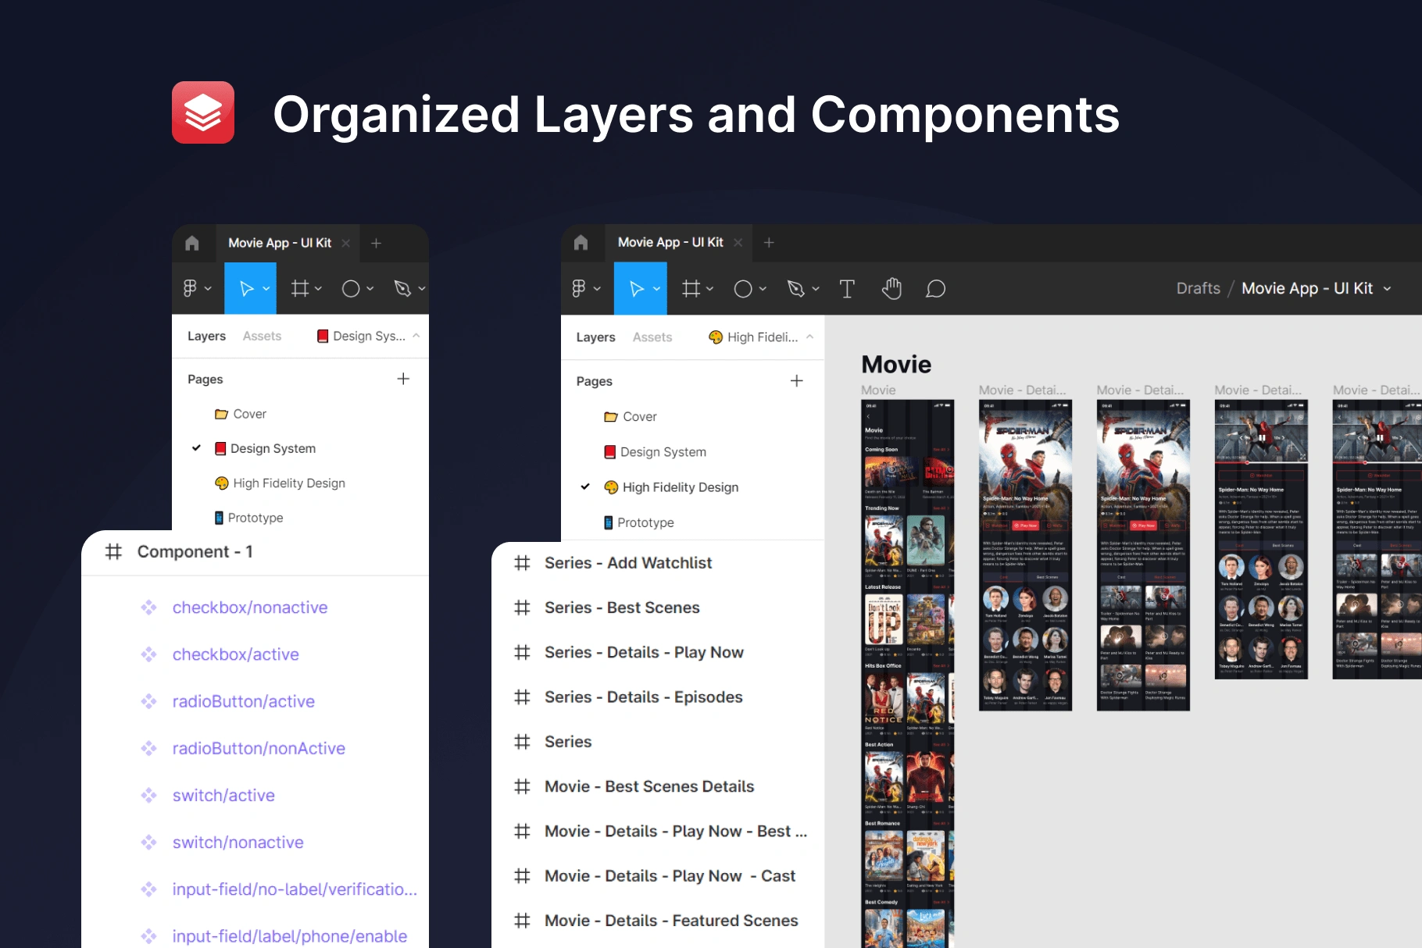
Task: Open a new tab in left window
Action: 376,243
